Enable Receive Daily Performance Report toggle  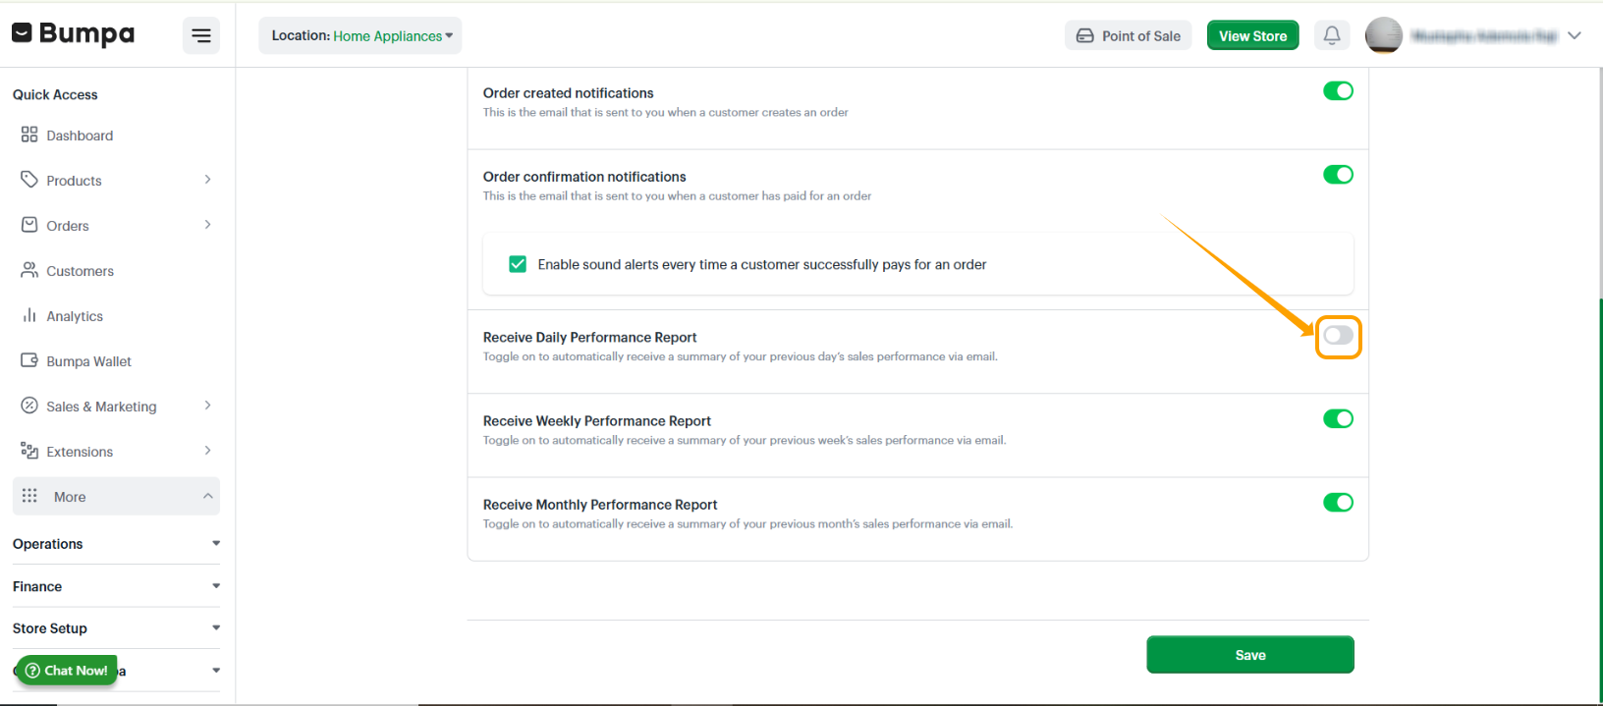(1338, 336)
